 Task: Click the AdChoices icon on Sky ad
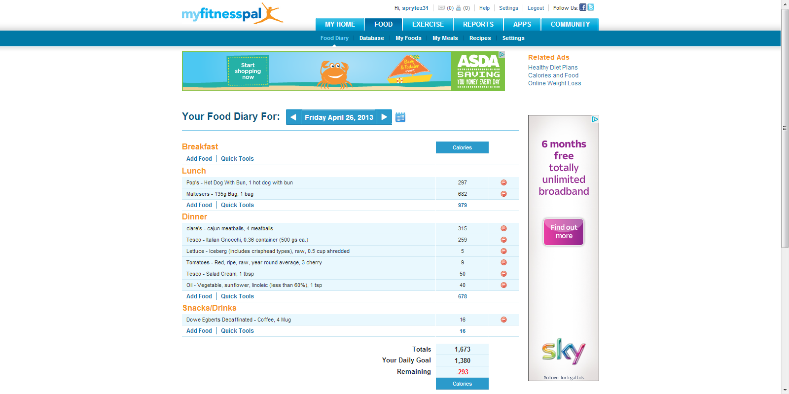(595, 119)
